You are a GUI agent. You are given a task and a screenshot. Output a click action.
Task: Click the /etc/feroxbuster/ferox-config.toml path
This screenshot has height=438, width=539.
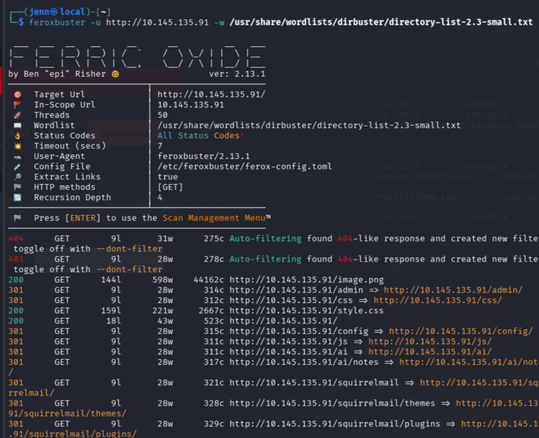pyautogui.click(x=245, y=167)
